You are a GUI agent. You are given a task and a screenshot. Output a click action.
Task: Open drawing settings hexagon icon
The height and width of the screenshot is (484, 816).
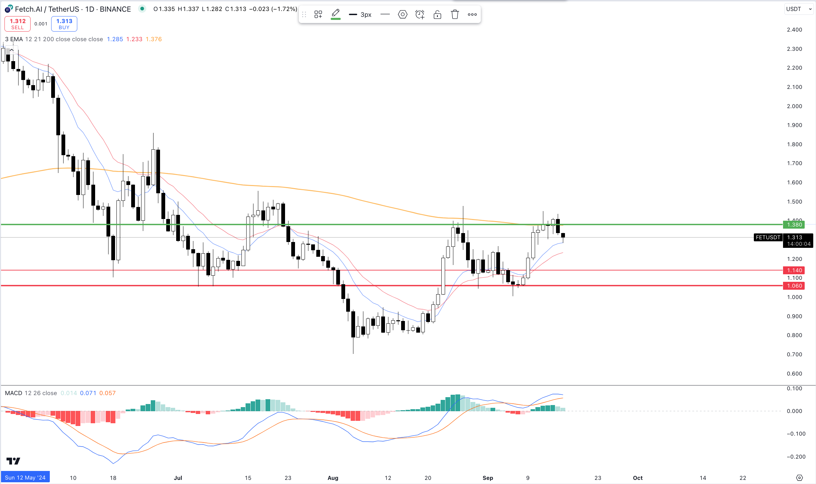pyautogui.click(x=403, y=14)
